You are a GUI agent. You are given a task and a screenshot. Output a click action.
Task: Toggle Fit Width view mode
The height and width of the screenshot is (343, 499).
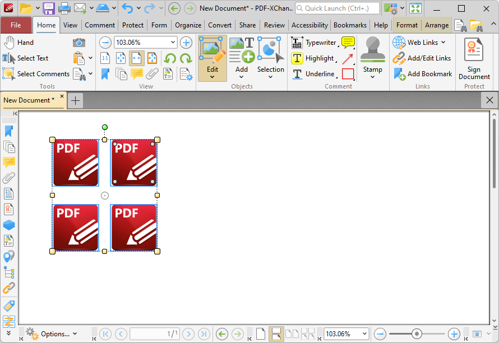137,58
